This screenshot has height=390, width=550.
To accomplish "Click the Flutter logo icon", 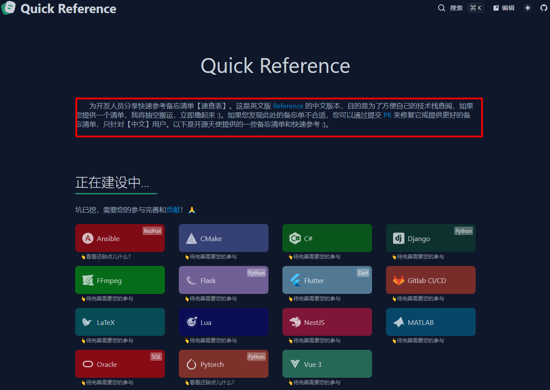I will (x=295, y=280).
